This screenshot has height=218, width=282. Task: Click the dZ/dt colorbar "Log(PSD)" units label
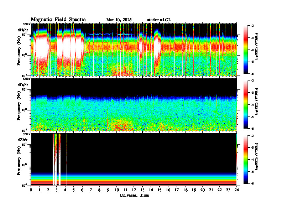pos(257,156)
